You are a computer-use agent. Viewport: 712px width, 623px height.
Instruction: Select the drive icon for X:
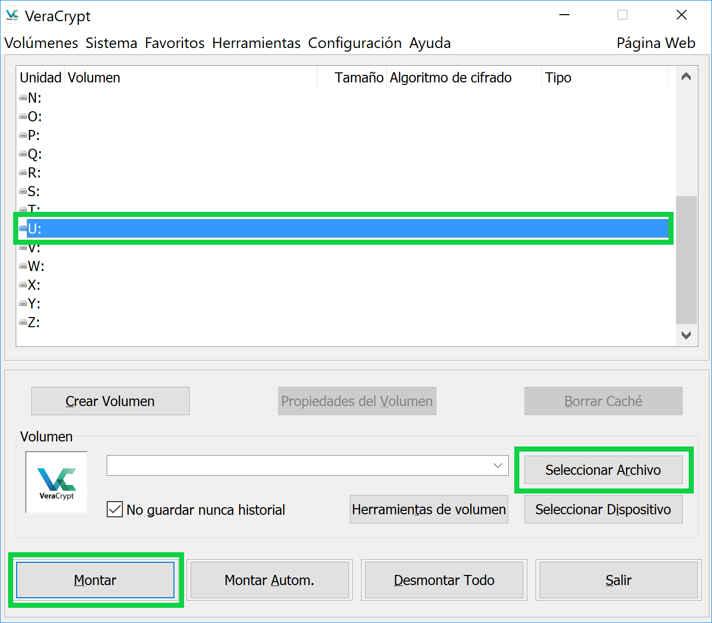[x=23, y=285]
